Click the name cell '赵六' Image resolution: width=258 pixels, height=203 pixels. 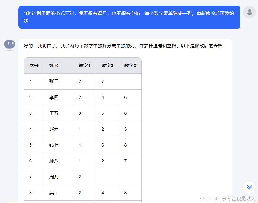click(x=58, y=129)
